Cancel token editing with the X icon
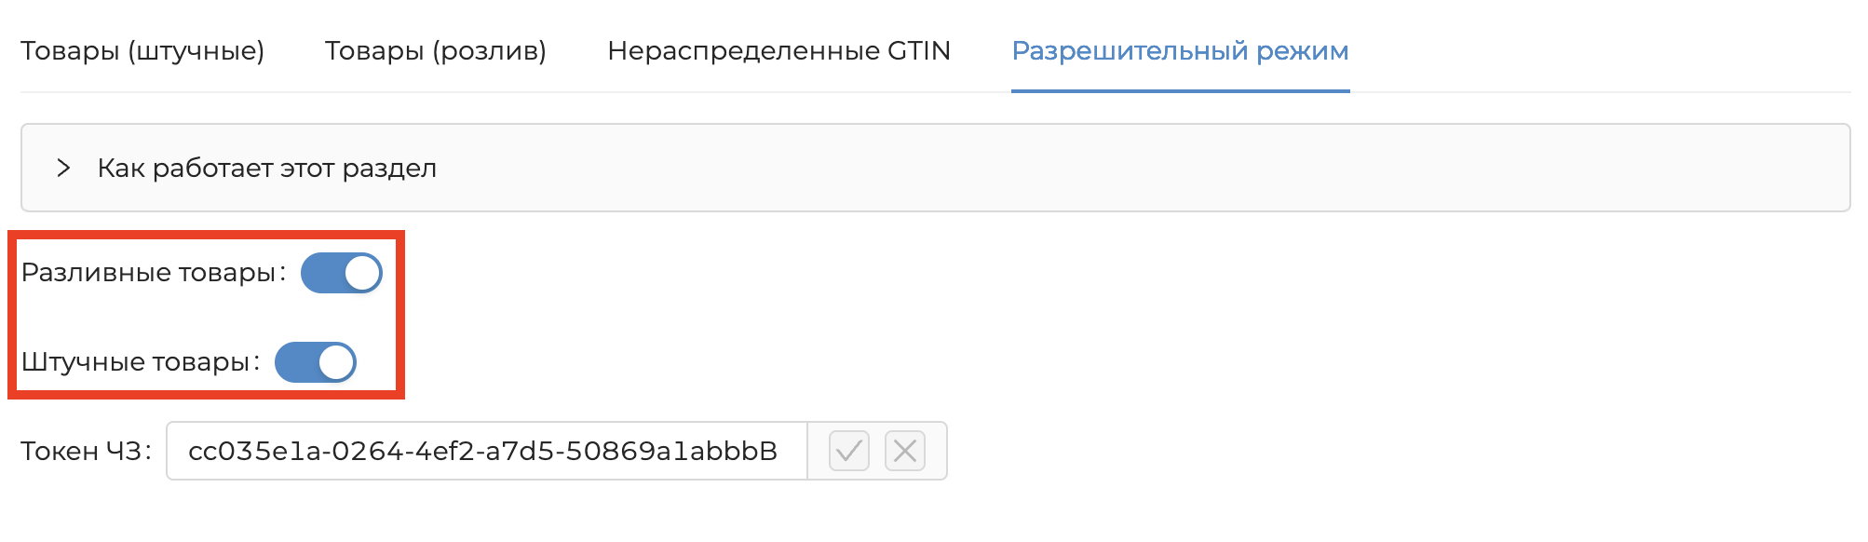 point(904,452)
